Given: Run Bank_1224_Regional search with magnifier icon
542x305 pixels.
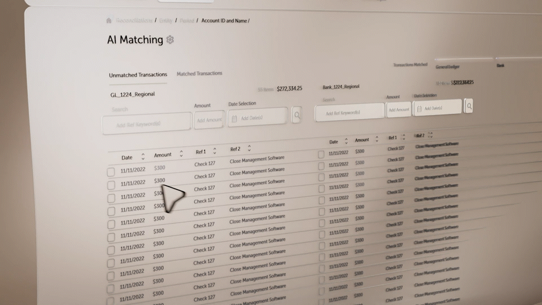Looking at the screenshot, I should click(469, 106).
